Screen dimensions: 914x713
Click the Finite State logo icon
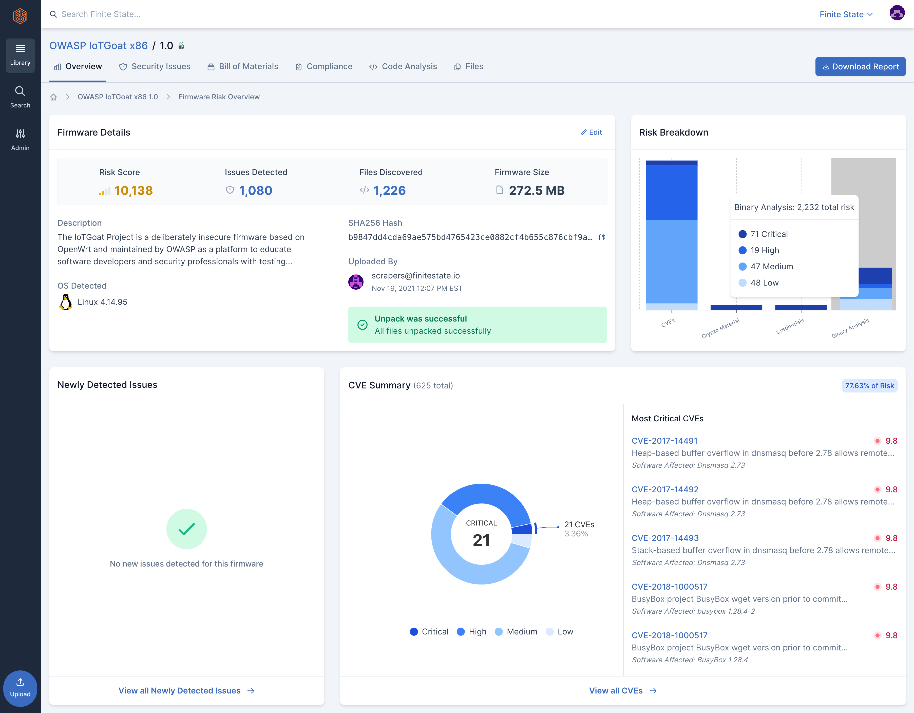tap(20, 16)
